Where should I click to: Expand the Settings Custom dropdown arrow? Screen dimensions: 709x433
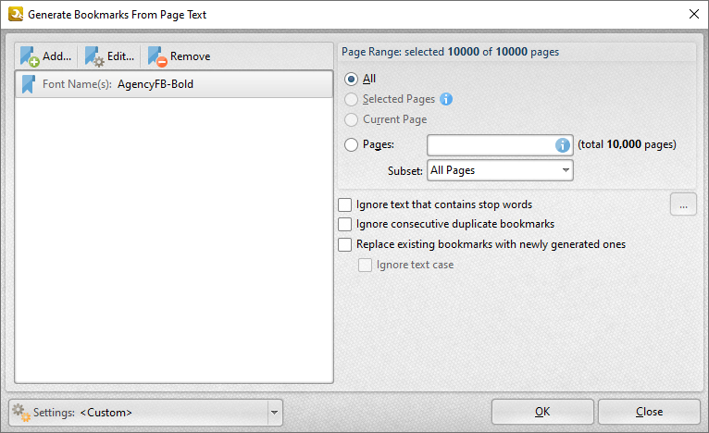[274, 413]
